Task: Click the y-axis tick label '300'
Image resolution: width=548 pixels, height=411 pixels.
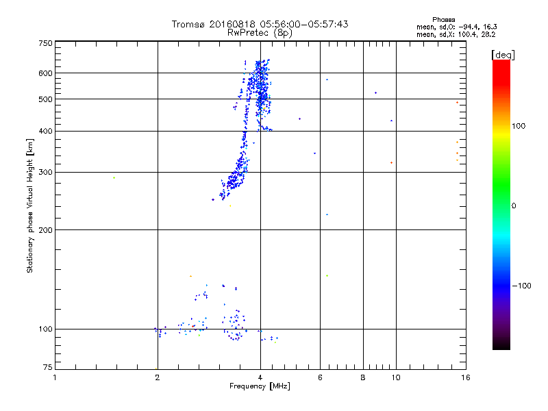Action: (45, 173)
